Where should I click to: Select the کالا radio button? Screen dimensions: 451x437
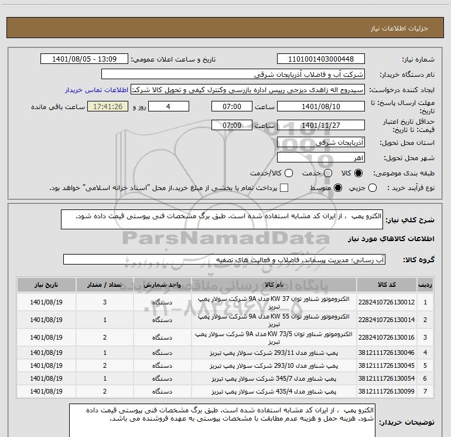point(358,173)
